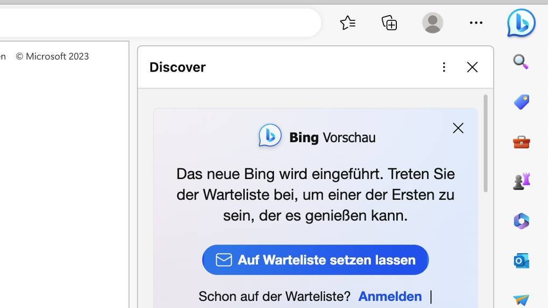Open the Favorites star icon
Viewport: 548px width, 308px height.
(x=347, y=23)
